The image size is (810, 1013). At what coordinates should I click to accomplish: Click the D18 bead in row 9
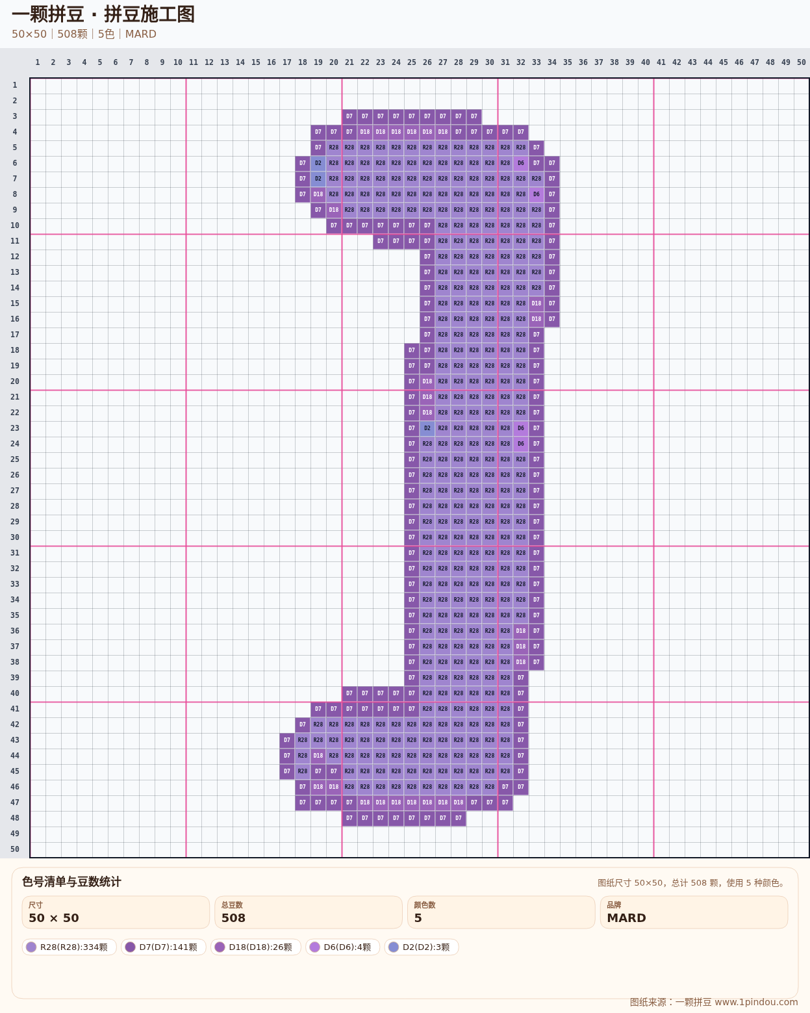click(334, 210)
